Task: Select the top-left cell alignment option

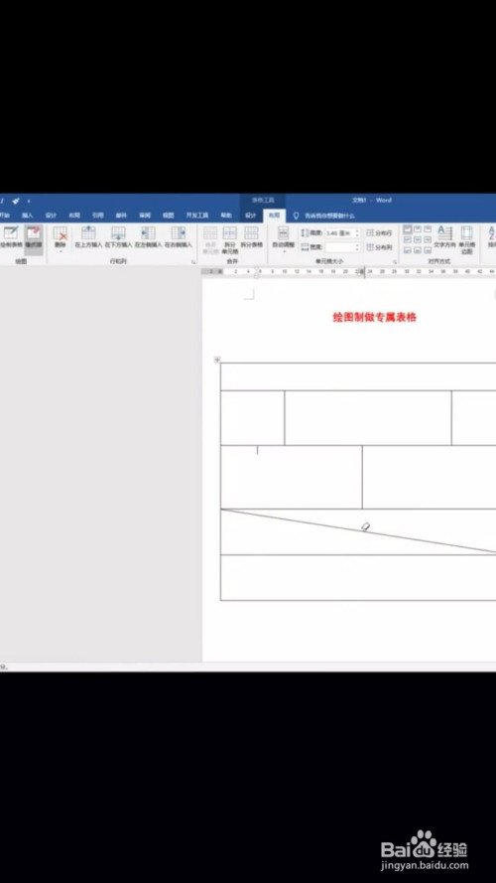Action: [408, 229]
